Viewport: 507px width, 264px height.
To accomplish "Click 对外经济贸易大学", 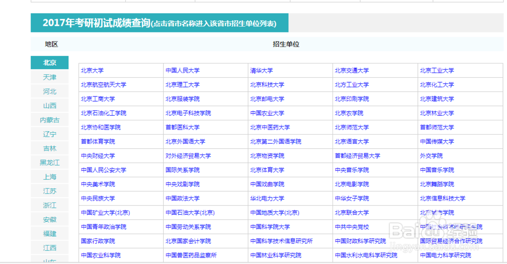I will [x=188, y=156].
